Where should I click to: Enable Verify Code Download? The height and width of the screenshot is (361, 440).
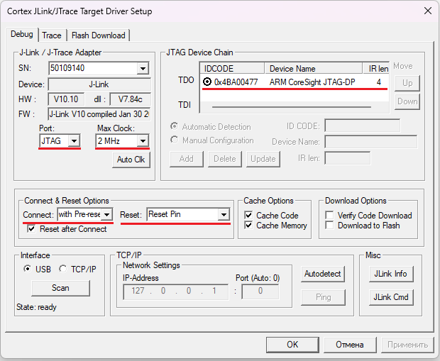[330, 216]
